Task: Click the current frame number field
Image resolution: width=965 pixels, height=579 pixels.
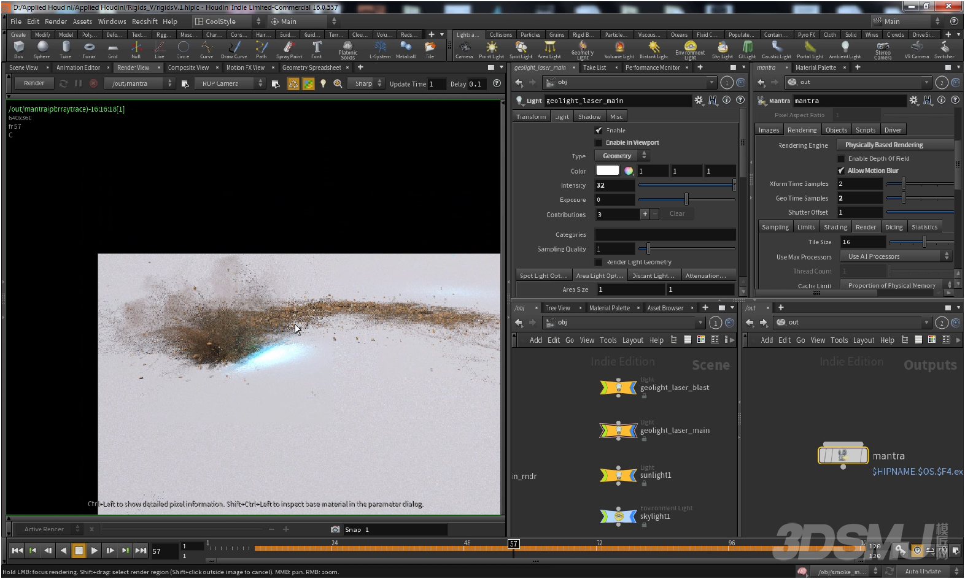Action: click(x=163, y=551)
